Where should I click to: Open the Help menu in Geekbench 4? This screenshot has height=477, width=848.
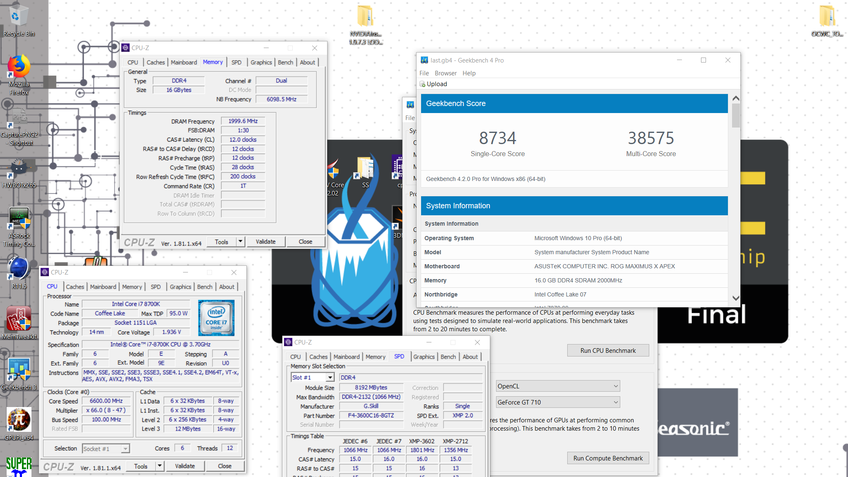(x=469, y=73)
